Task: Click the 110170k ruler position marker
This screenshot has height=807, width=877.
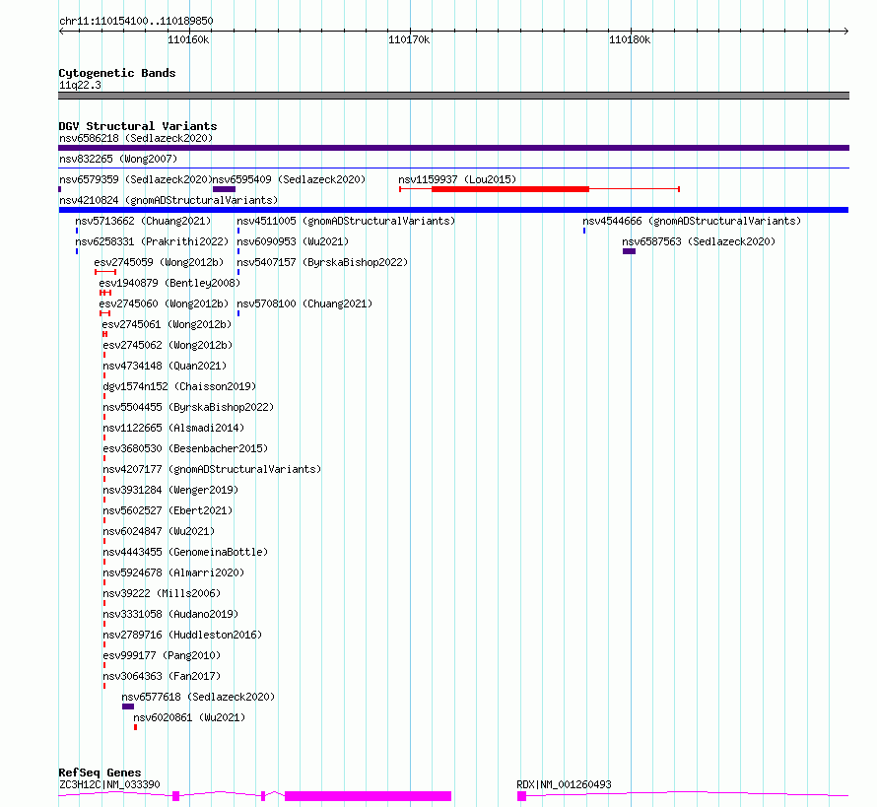Action: [409, 39]
